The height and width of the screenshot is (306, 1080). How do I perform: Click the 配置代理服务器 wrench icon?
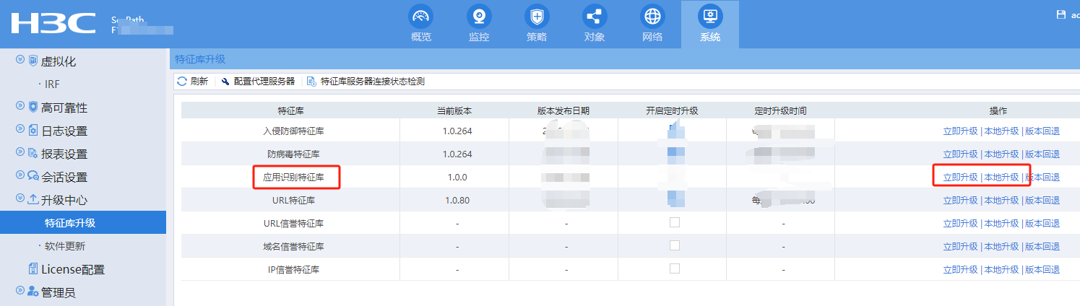[225, 82]
